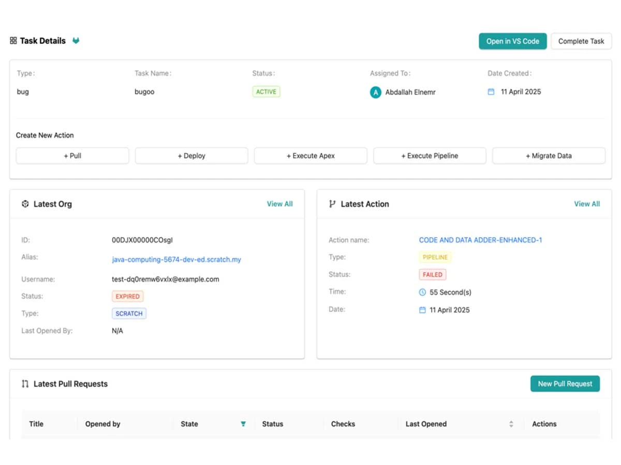Screen dimensions: 621x465
Task: Click the Task Details grid icon
Action: [x=13, y=41]
